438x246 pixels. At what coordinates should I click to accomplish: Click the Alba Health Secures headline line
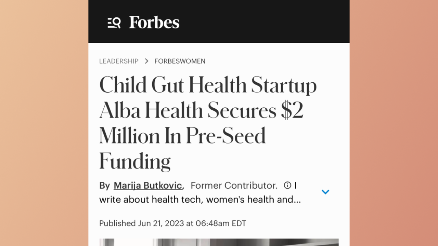click(201, 110)
